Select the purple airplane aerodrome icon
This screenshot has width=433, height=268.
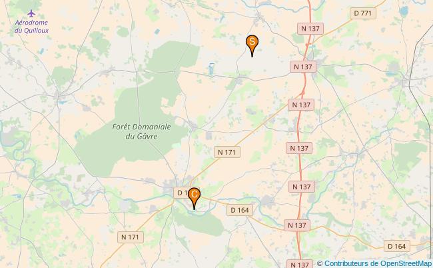point(31,13)
